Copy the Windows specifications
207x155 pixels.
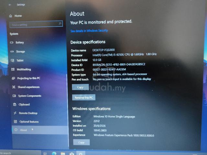pos(81,142)
